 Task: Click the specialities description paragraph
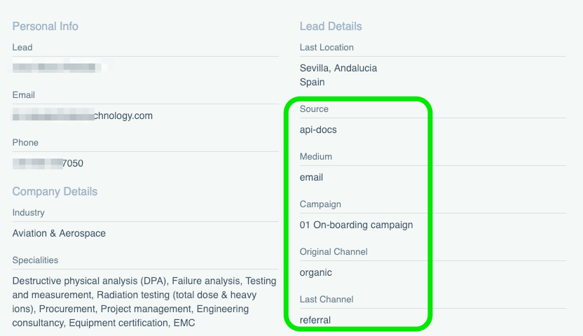(144, 302)
